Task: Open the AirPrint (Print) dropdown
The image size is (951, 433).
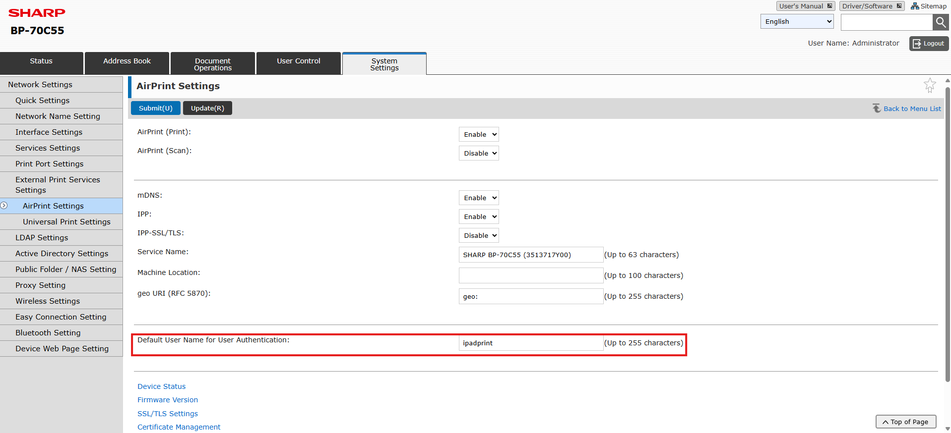Action: tap(479, 134)
